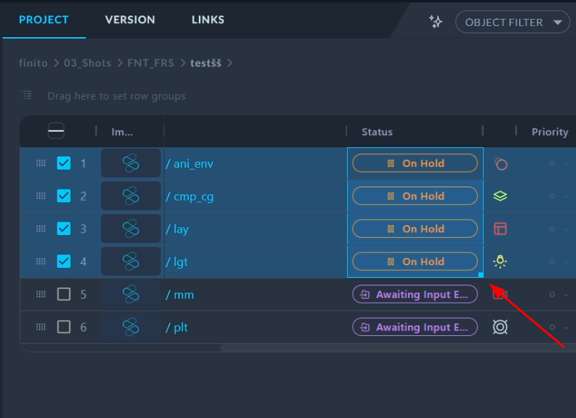Toggle the select-all checkbox in table header
The height and width of the screenshot is (418, 576).
click(x=56, y=131)
